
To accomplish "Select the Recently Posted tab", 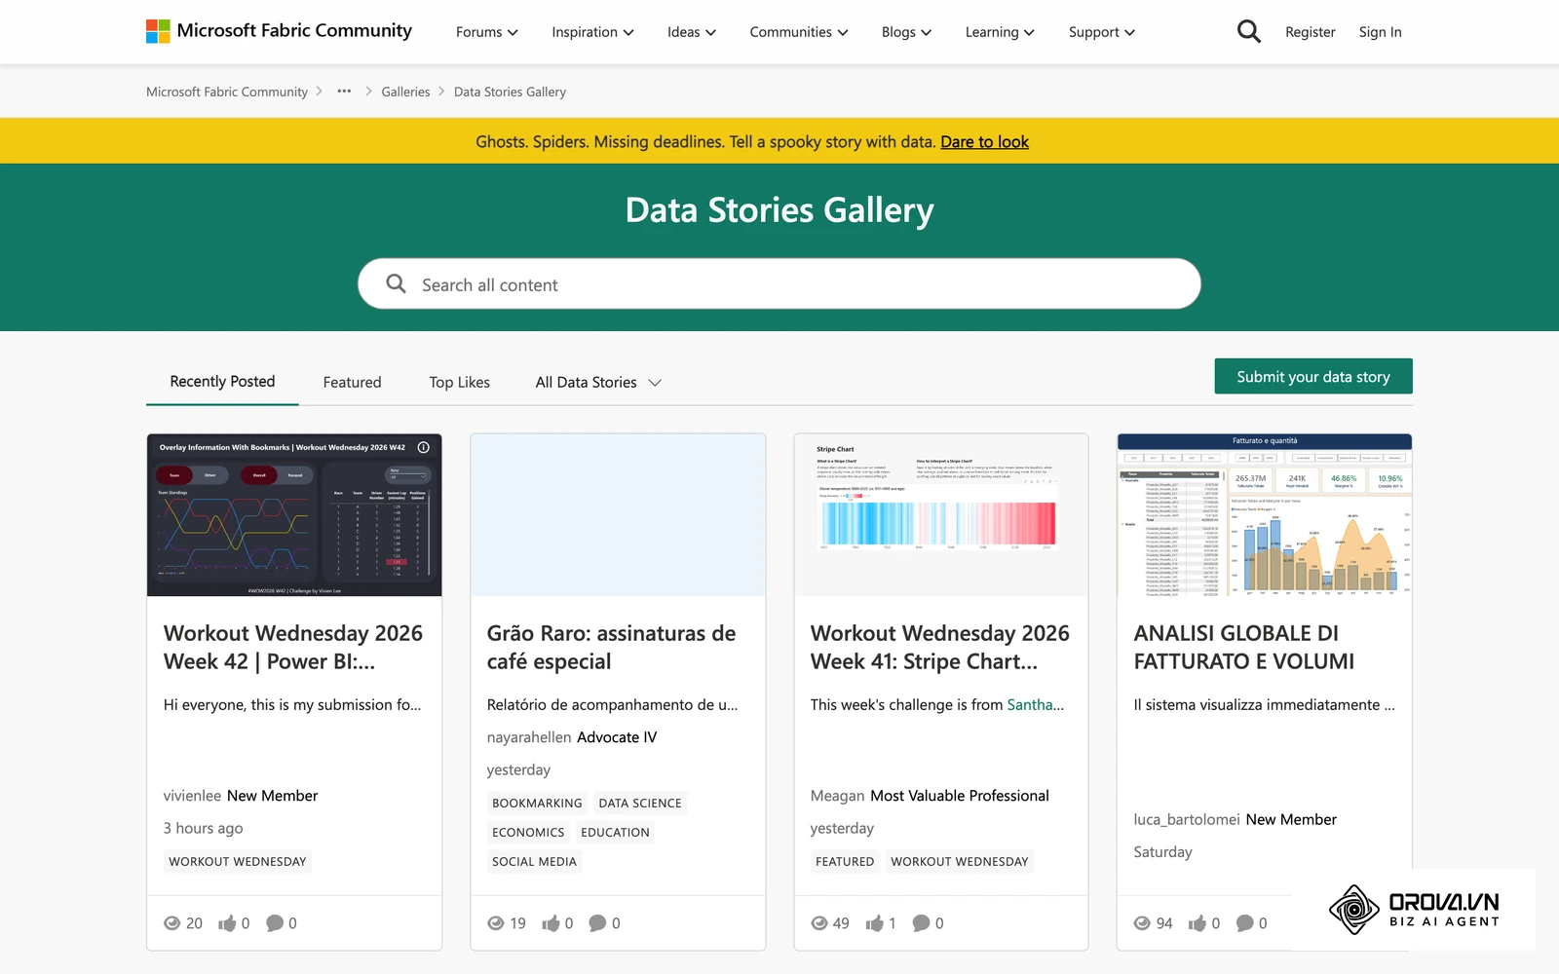I will [x=222, y=382].
